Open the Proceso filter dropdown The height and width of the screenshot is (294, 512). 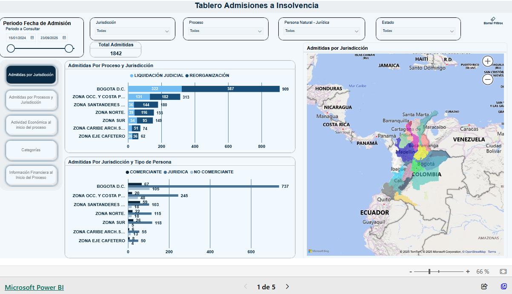226,31
